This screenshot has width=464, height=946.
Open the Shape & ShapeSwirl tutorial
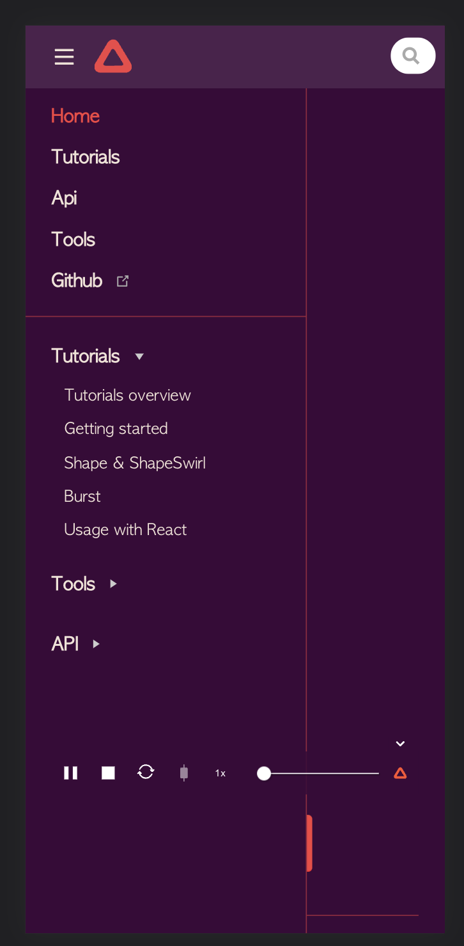coord(135,463)
